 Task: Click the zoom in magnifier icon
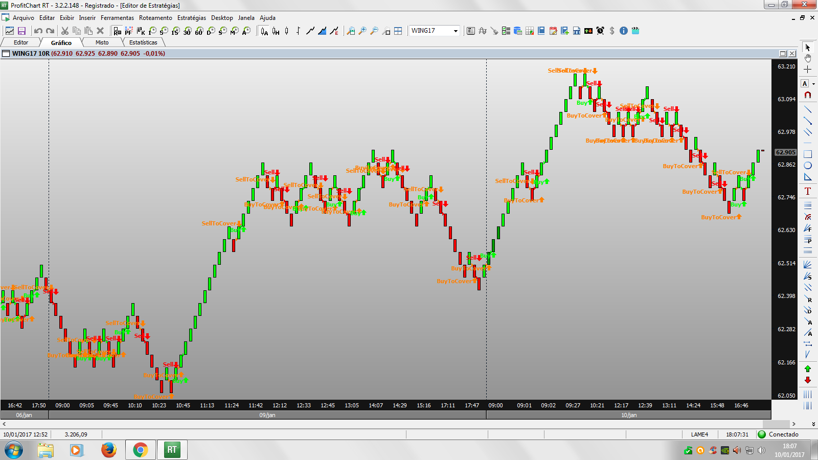(362, 31)
